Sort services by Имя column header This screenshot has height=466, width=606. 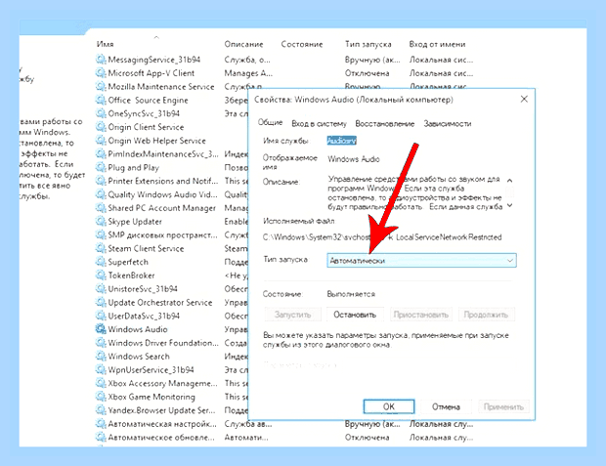point(106,44)
